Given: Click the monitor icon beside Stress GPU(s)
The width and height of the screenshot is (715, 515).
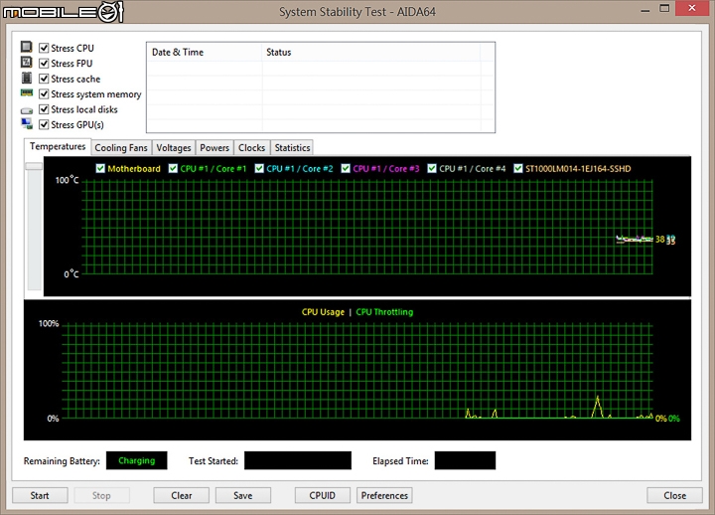Looking at the screenshot, I should 27,123.
